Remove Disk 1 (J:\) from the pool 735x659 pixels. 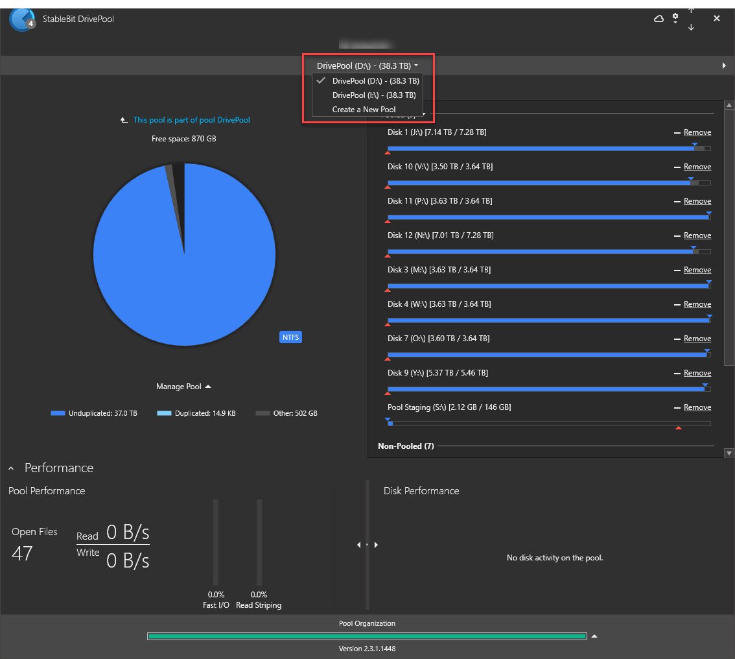(x=697, y=132)
